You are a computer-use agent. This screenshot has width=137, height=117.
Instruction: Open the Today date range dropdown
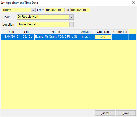[33, 10]
